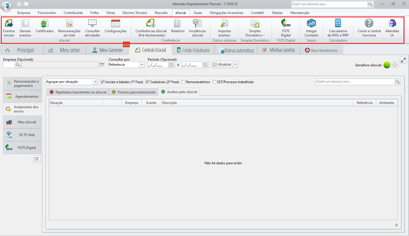
Task: Open Calculadora de INSS e IRRF
Action: coord(338,28)
